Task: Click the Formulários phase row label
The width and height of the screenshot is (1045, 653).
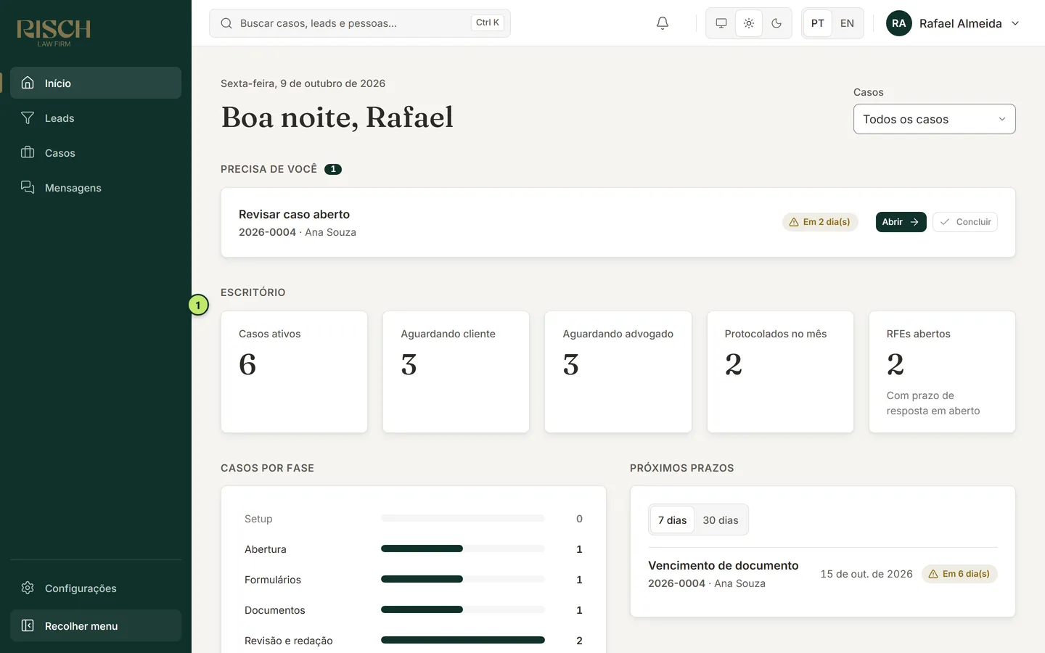Action: 273,580
